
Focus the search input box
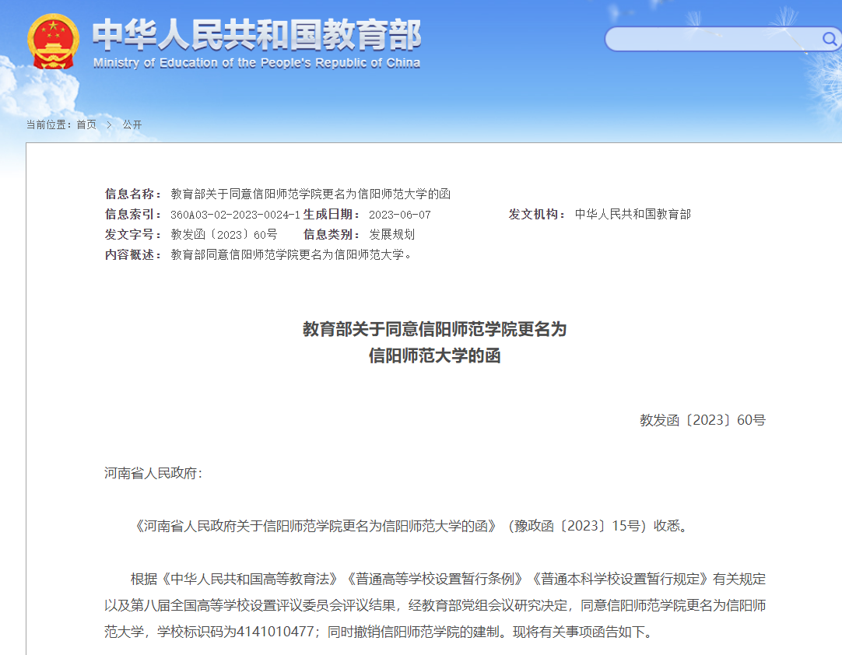712,39
